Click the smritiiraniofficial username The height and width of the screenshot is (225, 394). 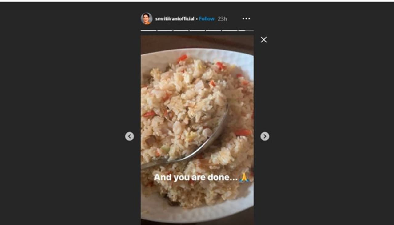point(175,18)
